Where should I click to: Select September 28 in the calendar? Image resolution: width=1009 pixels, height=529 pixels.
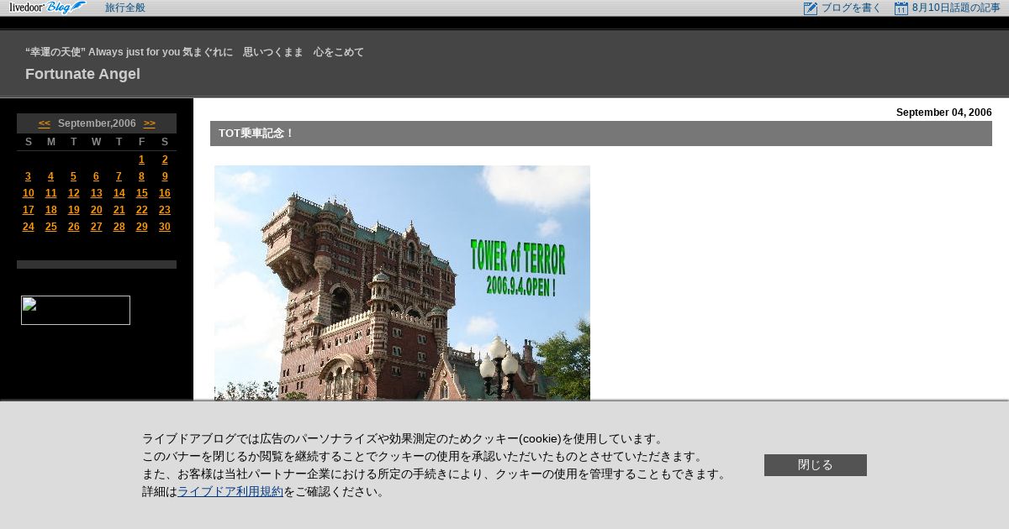119,227
